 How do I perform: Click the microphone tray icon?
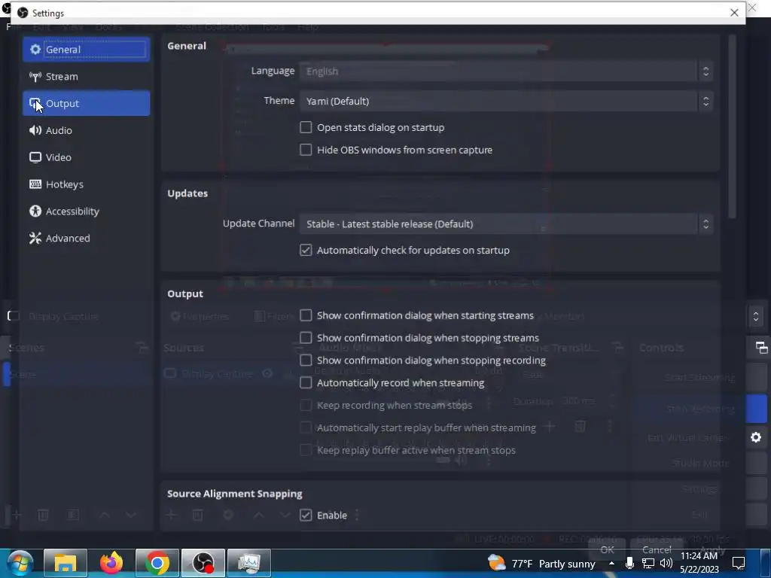tap(629, 563)
